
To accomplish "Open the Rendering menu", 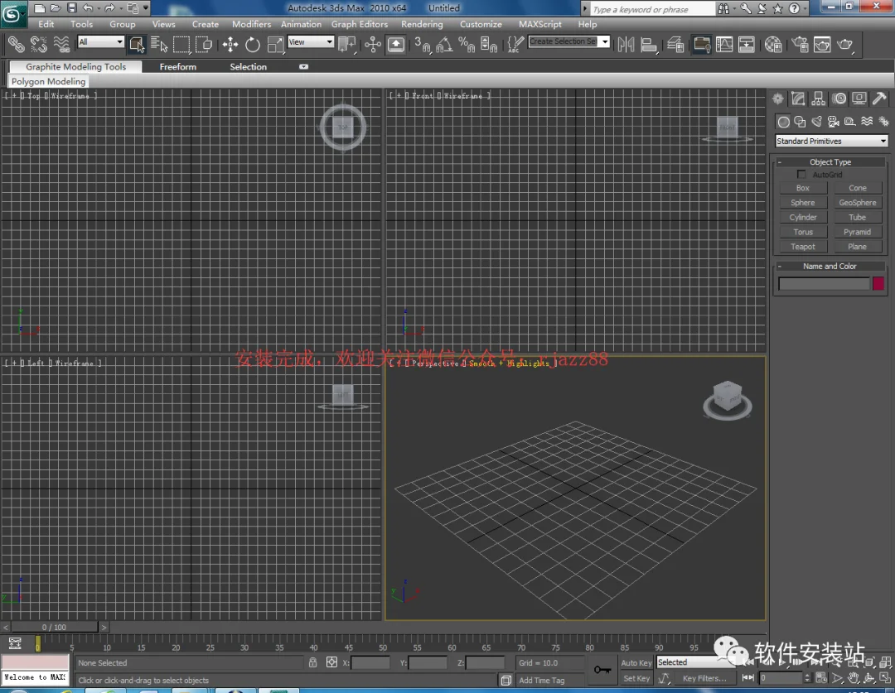I will click(x=422, y=24).
